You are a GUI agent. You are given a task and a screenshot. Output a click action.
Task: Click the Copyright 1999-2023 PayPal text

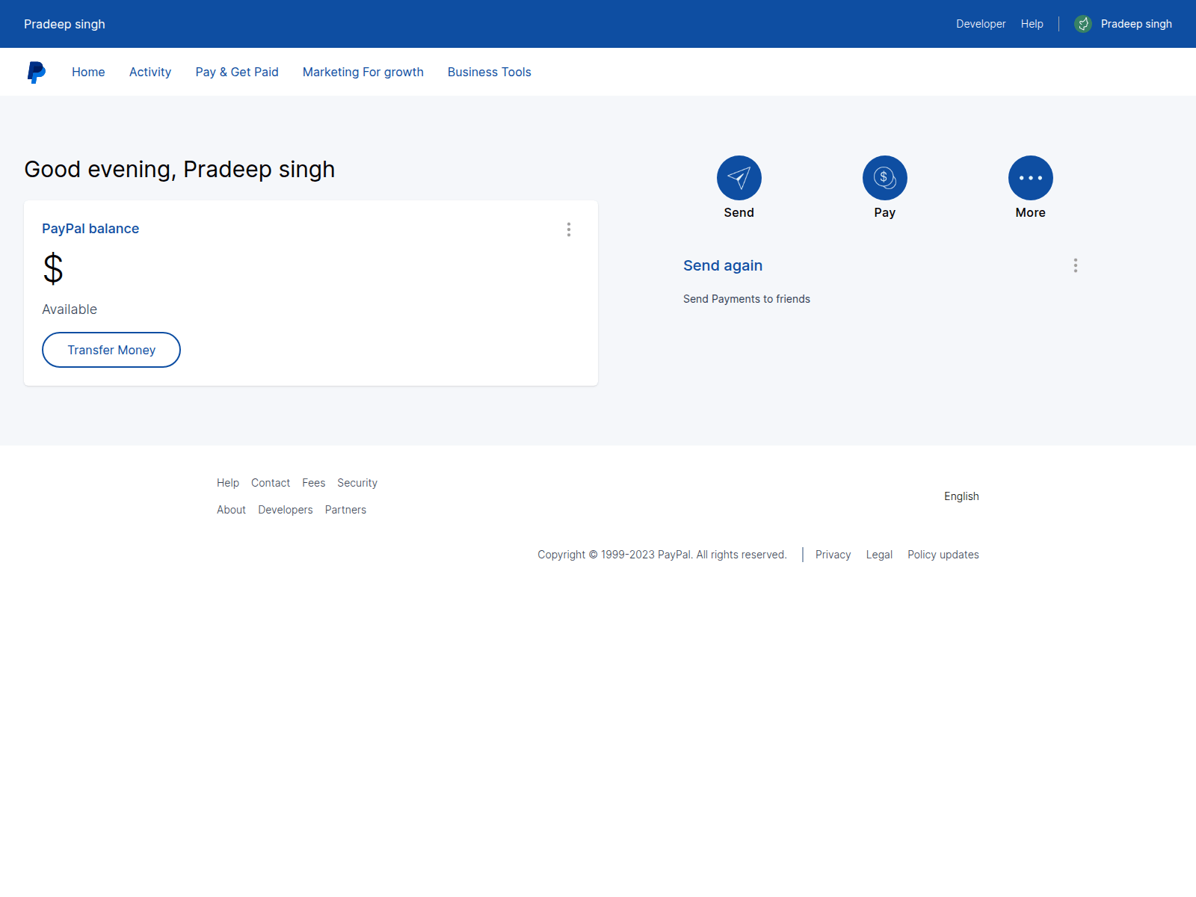662,555
